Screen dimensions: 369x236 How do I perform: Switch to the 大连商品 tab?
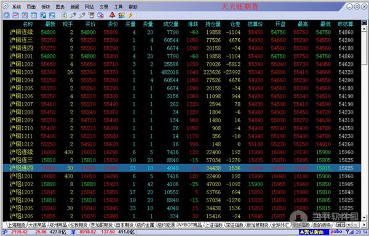pyautogui.click(x=38, y=225)
